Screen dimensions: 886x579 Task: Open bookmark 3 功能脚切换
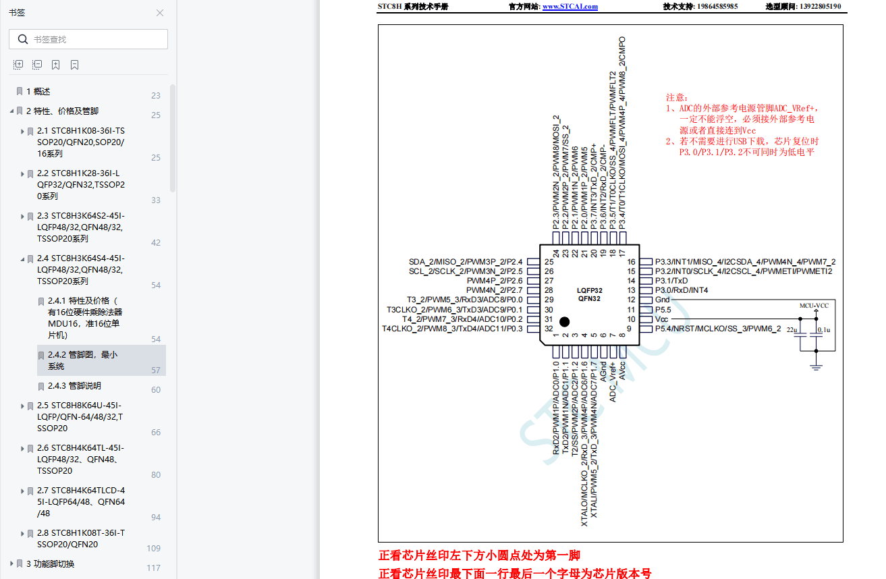coord(50,564)
